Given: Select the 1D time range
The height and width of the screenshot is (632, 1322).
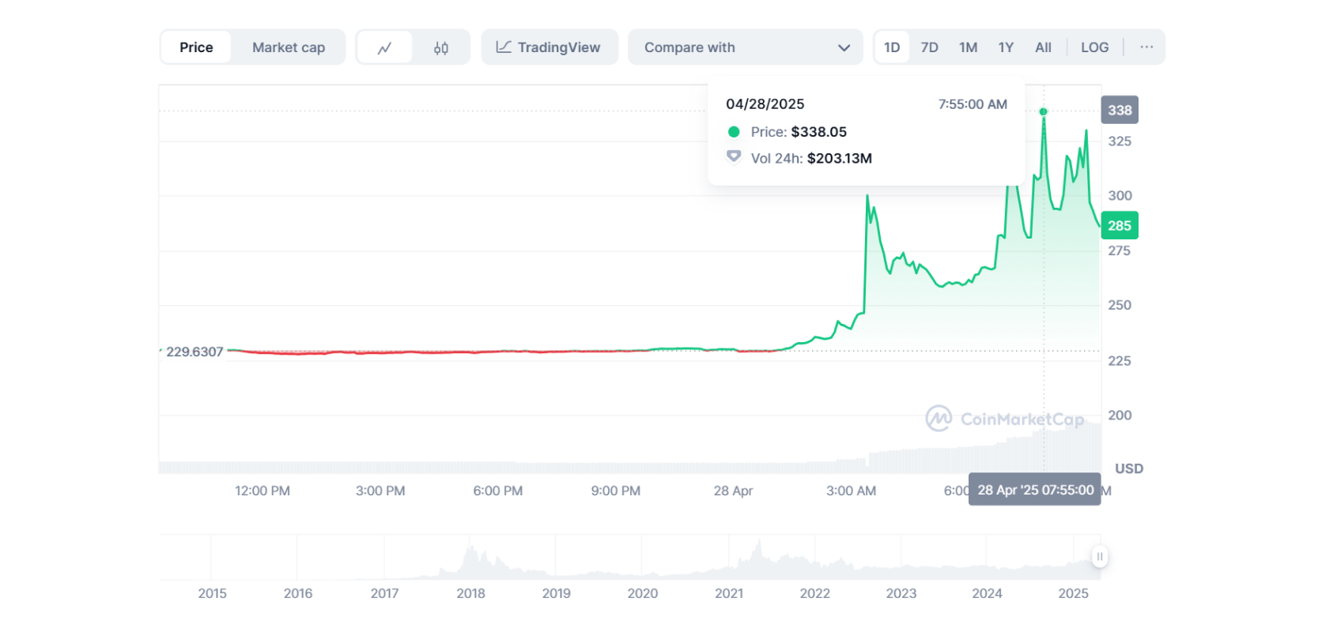Looking at the screenshot, I should coord(892,47).
